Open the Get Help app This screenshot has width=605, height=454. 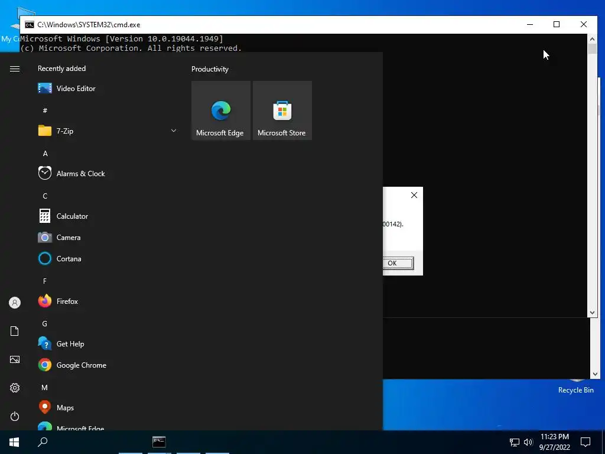click(x=108, y=343)
